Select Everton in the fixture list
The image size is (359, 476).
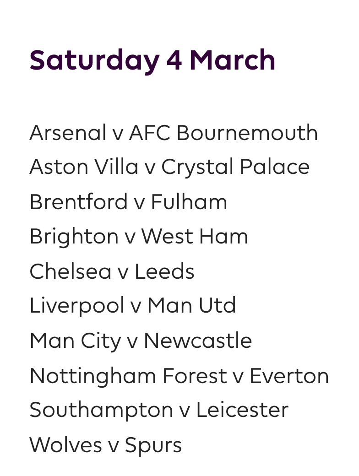[289, 376]
